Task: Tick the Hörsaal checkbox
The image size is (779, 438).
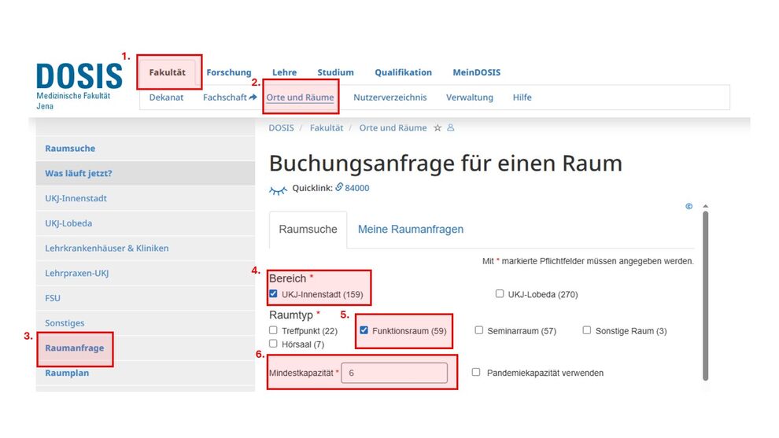Action: tap(274, 344)
